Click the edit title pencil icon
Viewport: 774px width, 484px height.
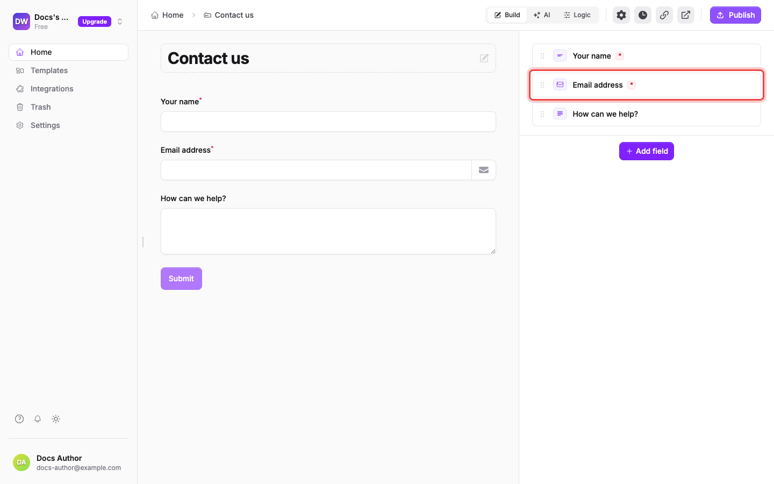pyautogui.click(x=484, y=58)
